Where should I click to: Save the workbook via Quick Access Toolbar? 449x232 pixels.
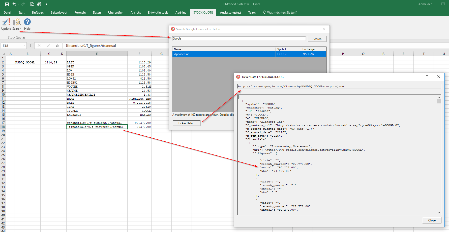7,4
